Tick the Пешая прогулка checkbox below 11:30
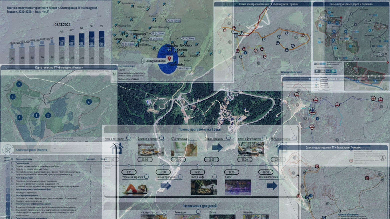 coord(180,177)
